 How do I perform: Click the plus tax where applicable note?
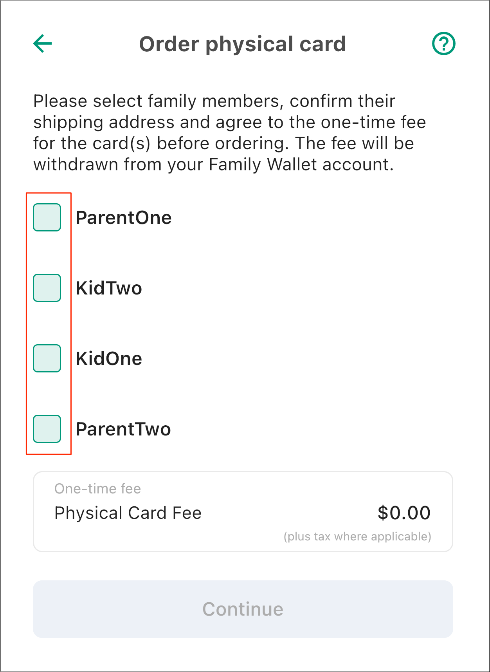357,537
